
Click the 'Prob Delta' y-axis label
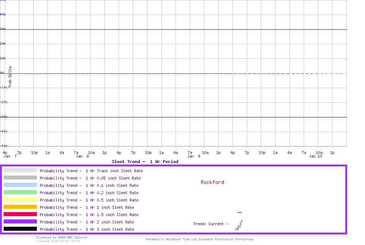(10, 76)
